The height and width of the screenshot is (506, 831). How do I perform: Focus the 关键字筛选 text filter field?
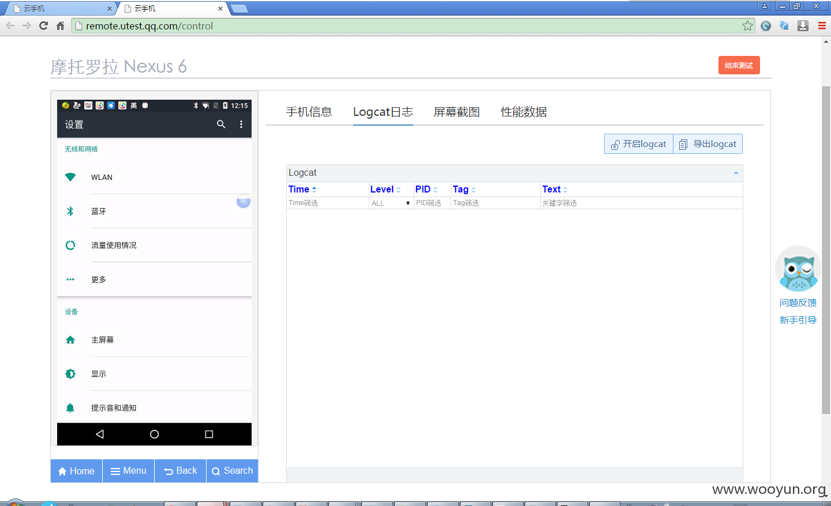coord(641,203)
